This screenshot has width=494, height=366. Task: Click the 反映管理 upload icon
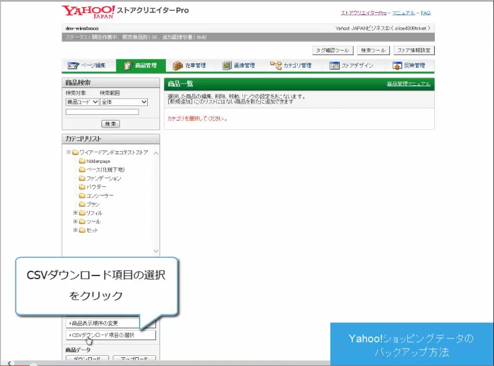pos(397,66)
